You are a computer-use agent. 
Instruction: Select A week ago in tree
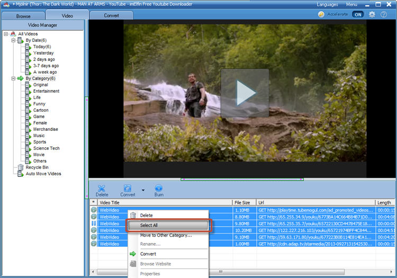tap(45, 72)
